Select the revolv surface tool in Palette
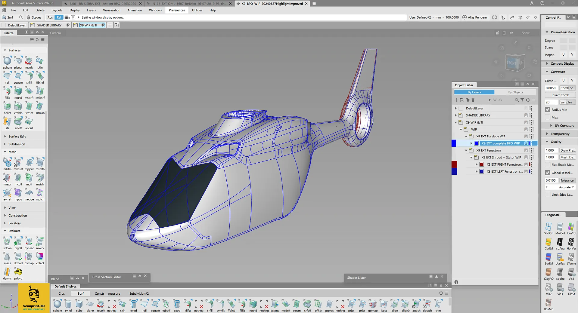 (29, 61)
